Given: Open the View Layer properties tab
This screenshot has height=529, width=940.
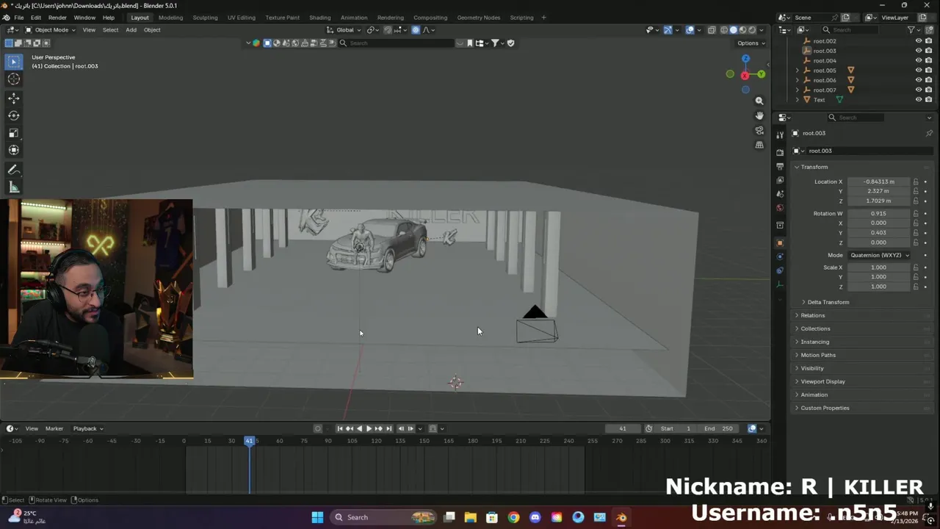Looking at the screenshot, I should 780,180.
